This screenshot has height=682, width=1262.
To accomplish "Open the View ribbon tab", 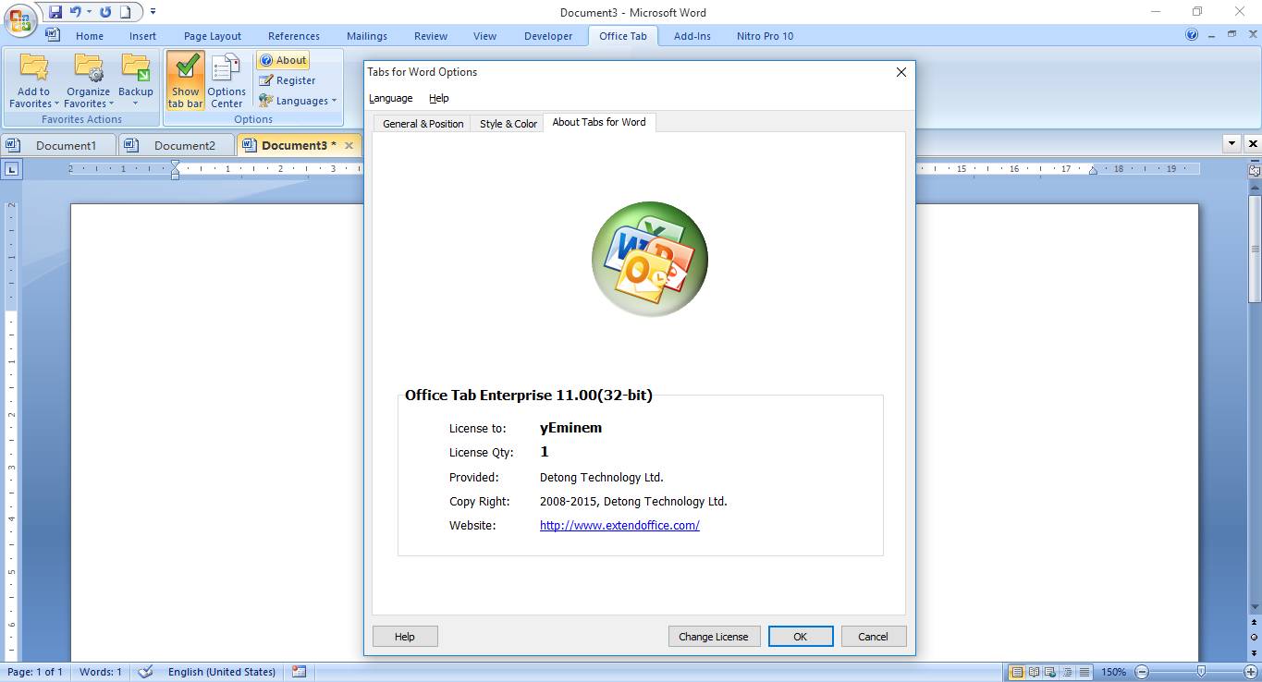I will [x=484, y=36].
